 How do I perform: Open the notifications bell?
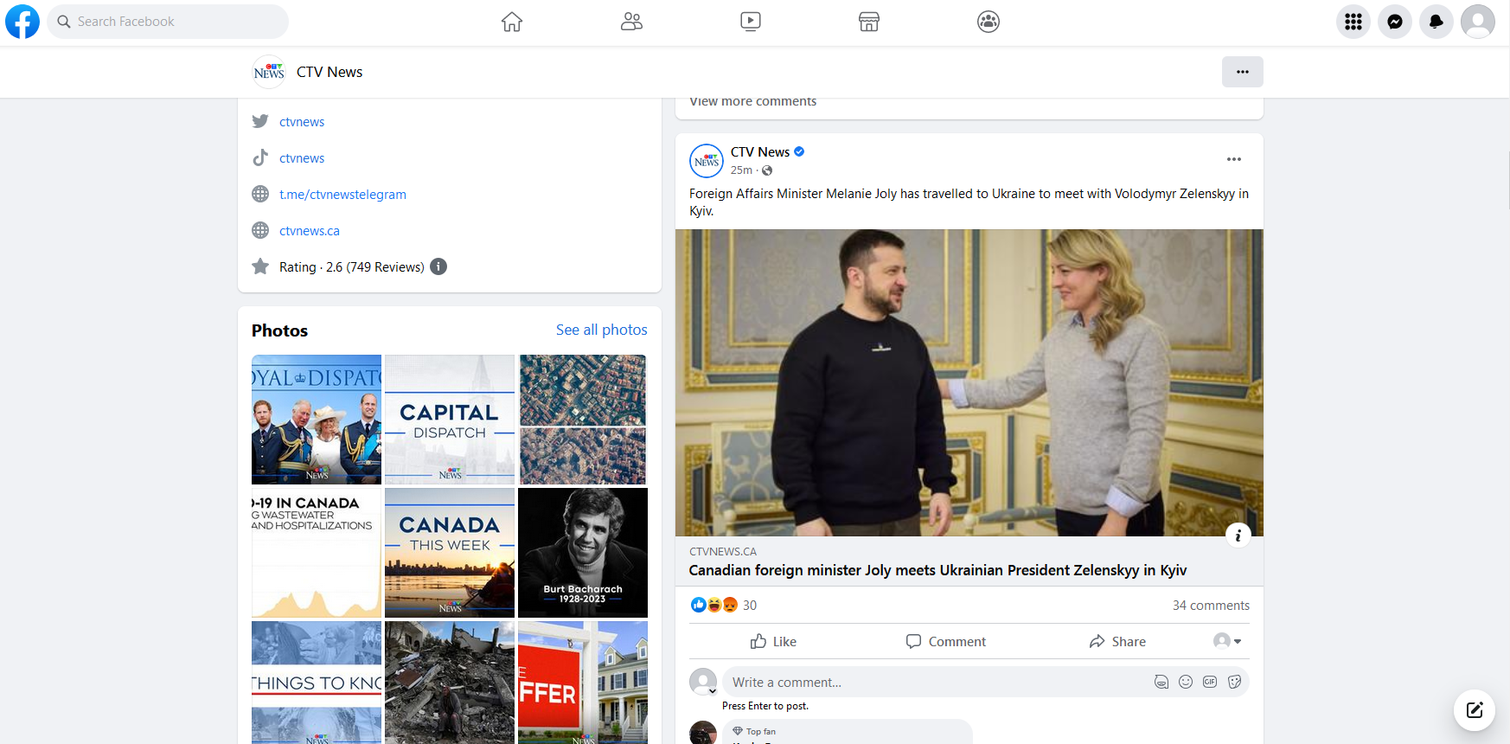pyautogui.click(x=1436, y=22)
